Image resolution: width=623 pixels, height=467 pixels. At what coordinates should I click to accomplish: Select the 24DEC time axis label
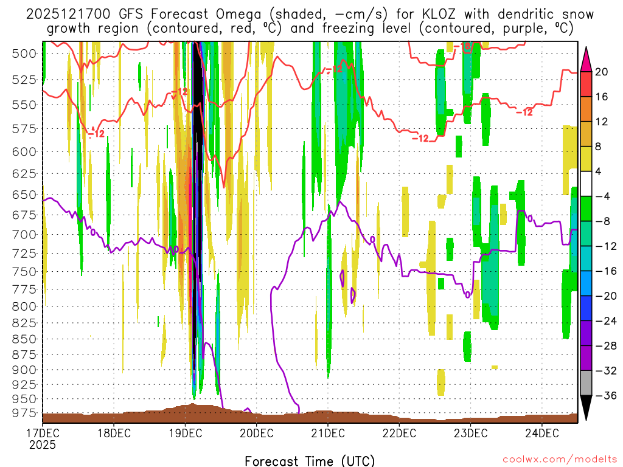[x=542, y=432]
